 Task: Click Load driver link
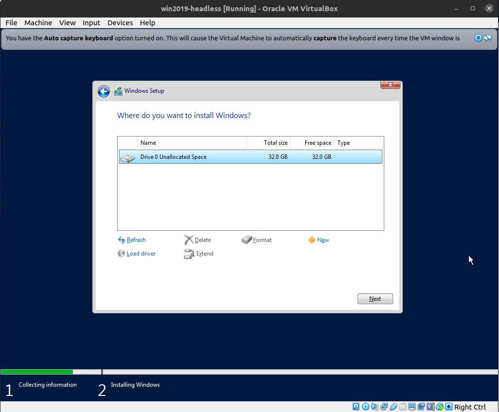click(141, 254)
